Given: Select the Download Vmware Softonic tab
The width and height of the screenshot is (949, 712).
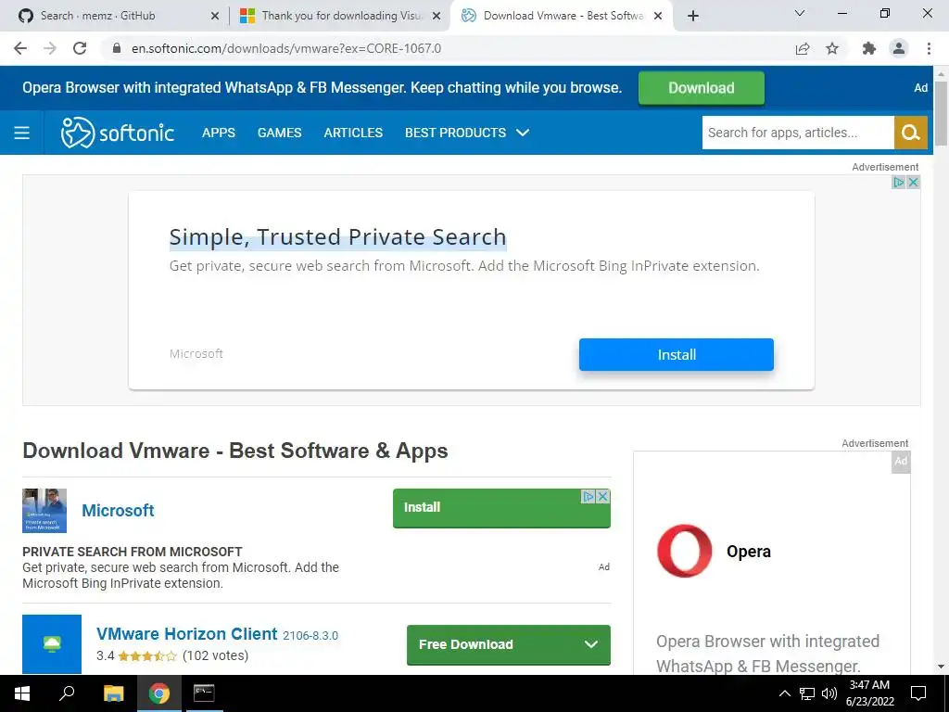Looking at the screenshot, I should tap(563, 16).
